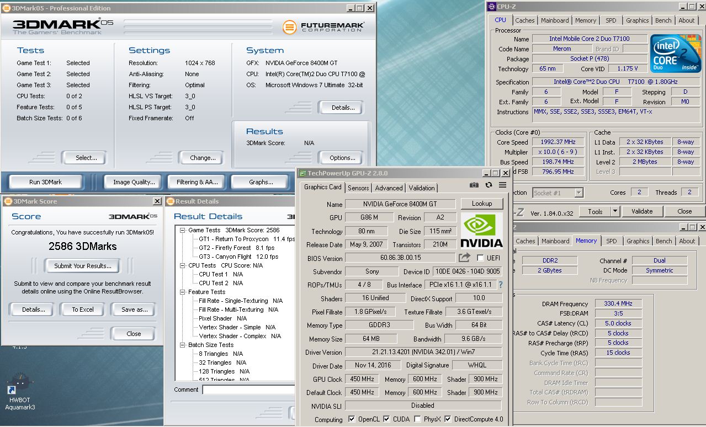Open the Filtering & AA dialog
The width and height of the screenshot is (706, 427).
click(x=197, y=182)
